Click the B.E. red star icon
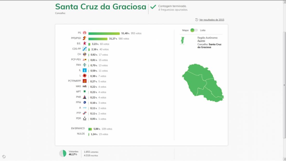The height and width of the screenshot is (161, 286). tap(84, 44)
